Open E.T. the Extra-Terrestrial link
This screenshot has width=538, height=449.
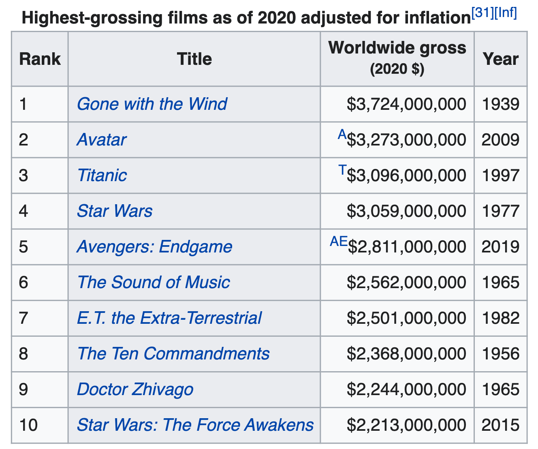click(x=169, y=318)
